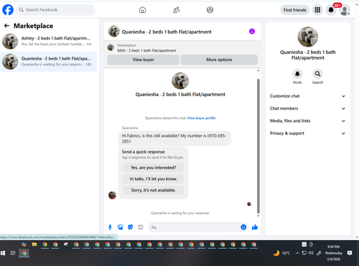Click 'Quaniesha is waiting for your response.' text
Viewport: 359px width, 266px height.
click(180, 213)
